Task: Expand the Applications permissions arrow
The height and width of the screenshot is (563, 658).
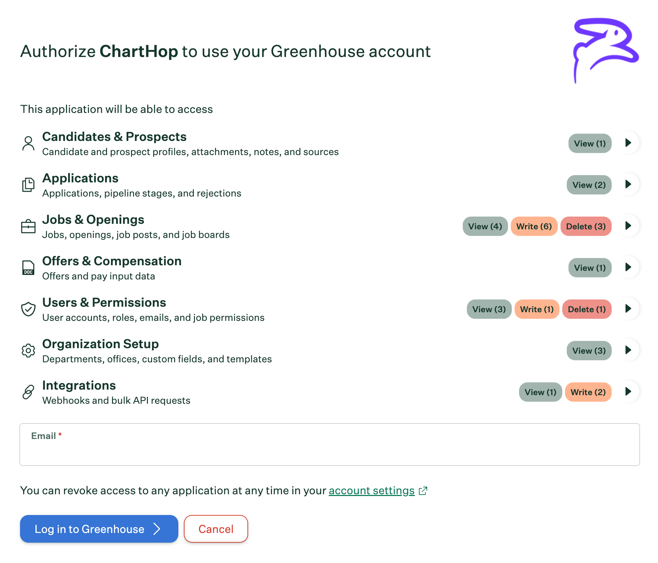Action: pos(629,184)
